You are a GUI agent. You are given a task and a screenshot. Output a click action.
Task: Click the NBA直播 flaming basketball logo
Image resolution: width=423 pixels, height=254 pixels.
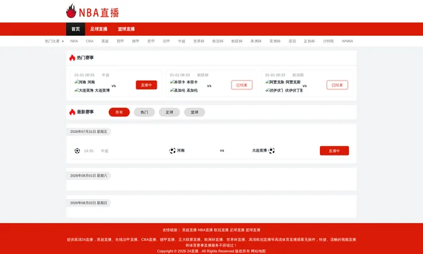point(93,11)
